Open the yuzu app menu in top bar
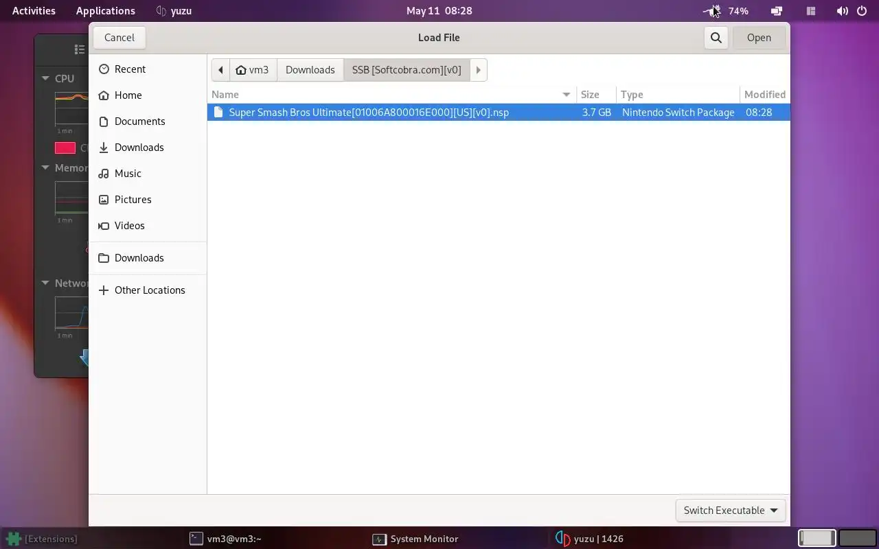 pyautogui.click(x=174, y=11)
